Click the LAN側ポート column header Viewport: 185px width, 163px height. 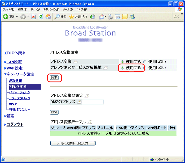(x=156, y=128)
